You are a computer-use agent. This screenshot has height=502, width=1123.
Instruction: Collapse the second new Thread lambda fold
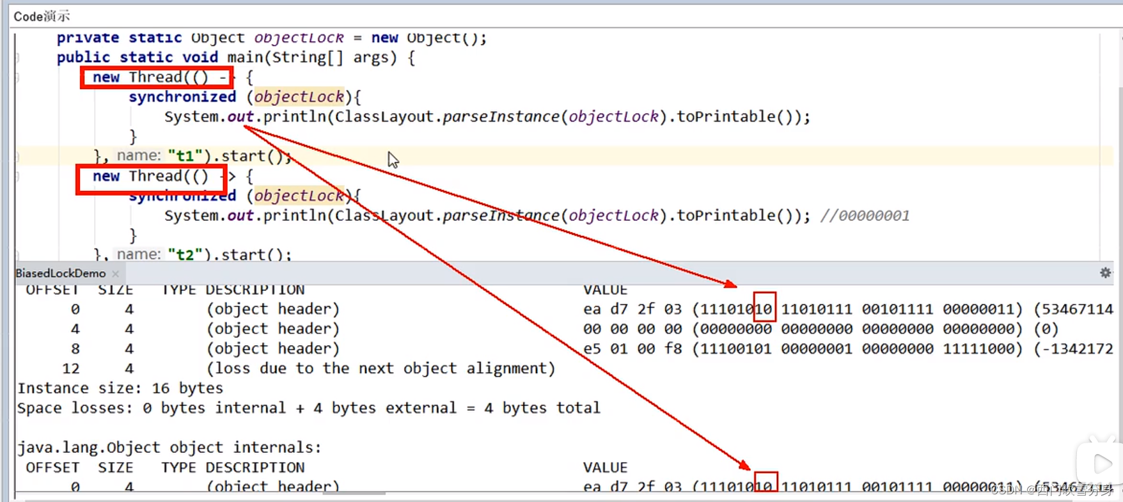[17, 176]
